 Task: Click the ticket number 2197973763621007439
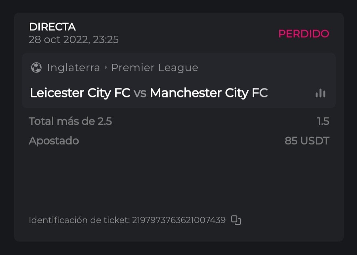click(178, 220)
